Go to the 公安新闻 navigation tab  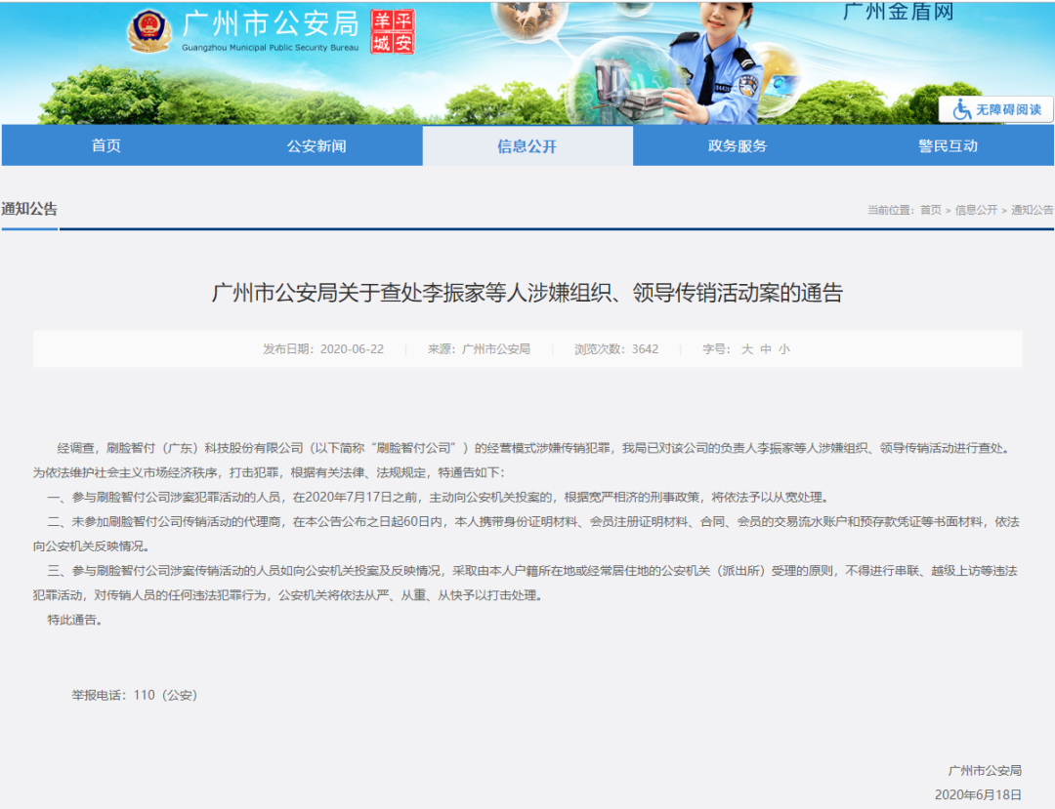coord(316,146)
